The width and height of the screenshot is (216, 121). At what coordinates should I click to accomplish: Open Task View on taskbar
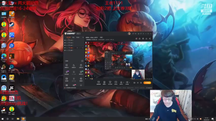(x=13, y=119)
